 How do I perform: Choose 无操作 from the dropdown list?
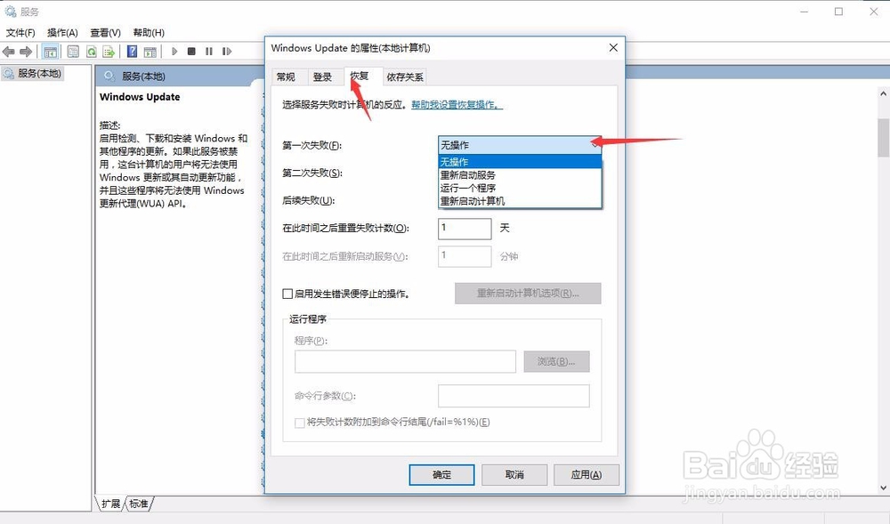tap(520, 162)
